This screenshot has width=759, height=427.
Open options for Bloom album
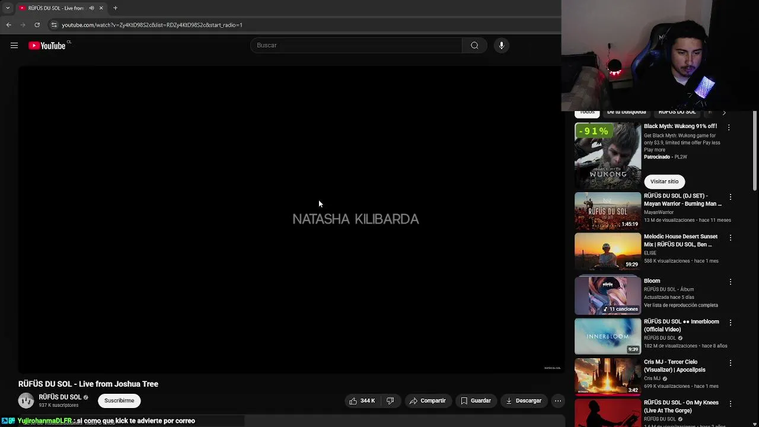(x=731, y=282)
